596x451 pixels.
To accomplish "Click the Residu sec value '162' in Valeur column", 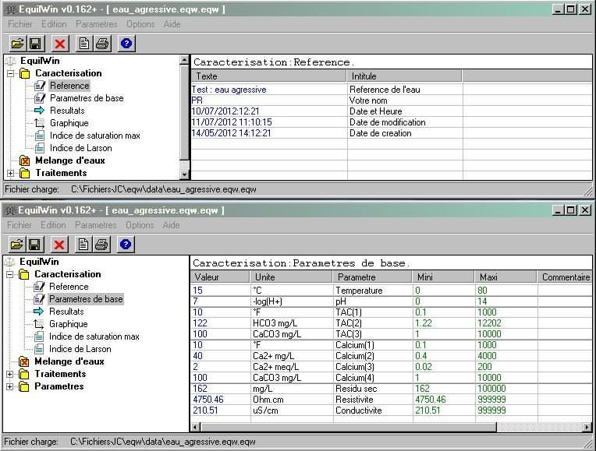I will pyautogui.click(x=220, y=389).
